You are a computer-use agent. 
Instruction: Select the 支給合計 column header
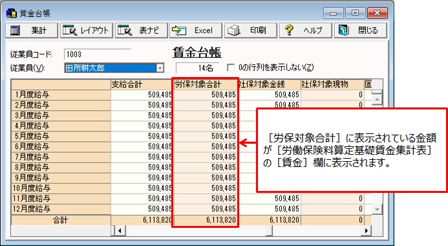click(x=141, y=84)
